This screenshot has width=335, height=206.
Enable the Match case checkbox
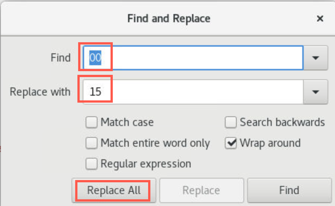tap(92, 122)
